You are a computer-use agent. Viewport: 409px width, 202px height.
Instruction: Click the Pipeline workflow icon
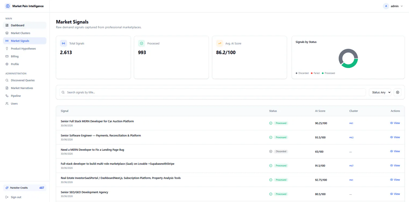tap(7, 96)
